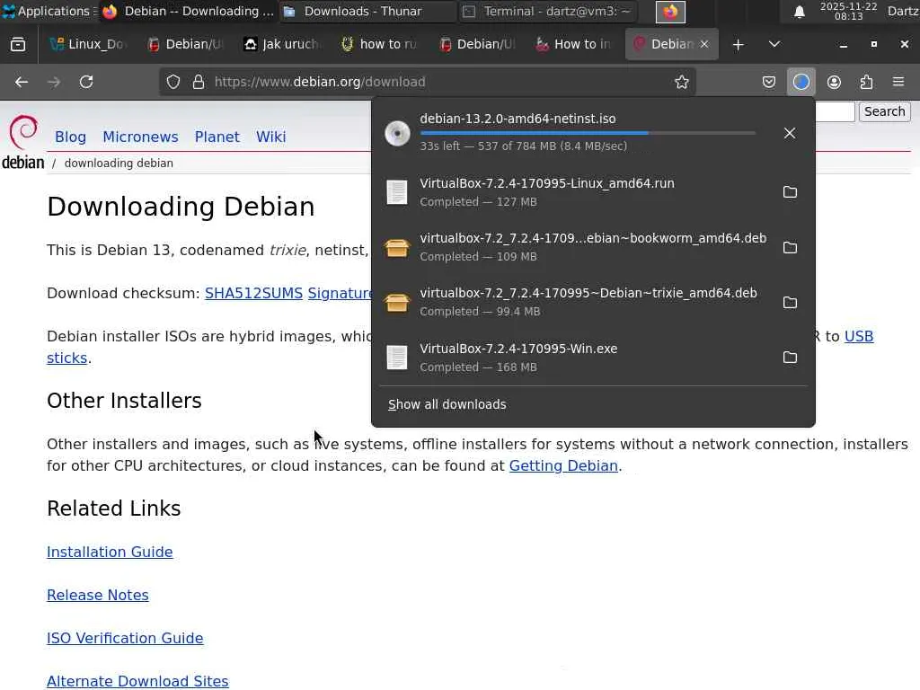920x690 pixels.
Task: Click the Dartz user label in the panel
Action: point(903,11)
